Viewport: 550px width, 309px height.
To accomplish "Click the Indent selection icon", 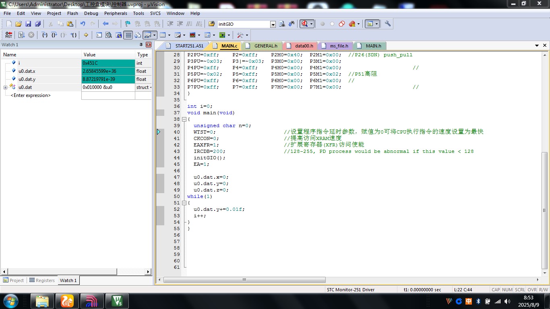I will (x=170, y=24).
